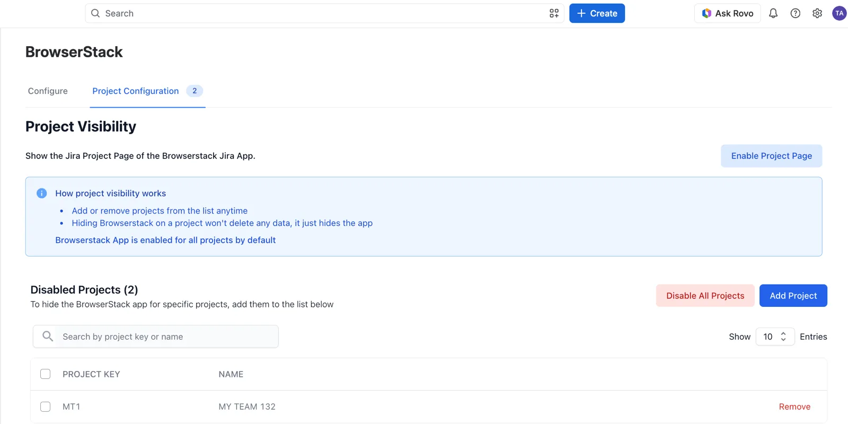Focus the Search by project key or name field
The image size is (848, 424).
[x=156, y=337]
